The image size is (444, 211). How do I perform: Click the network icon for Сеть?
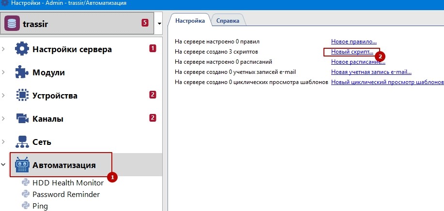(22, 142)
